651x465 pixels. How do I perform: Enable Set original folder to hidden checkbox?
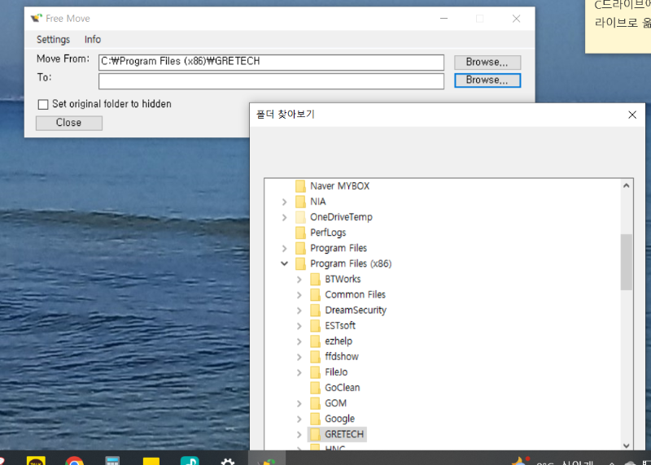43,104
